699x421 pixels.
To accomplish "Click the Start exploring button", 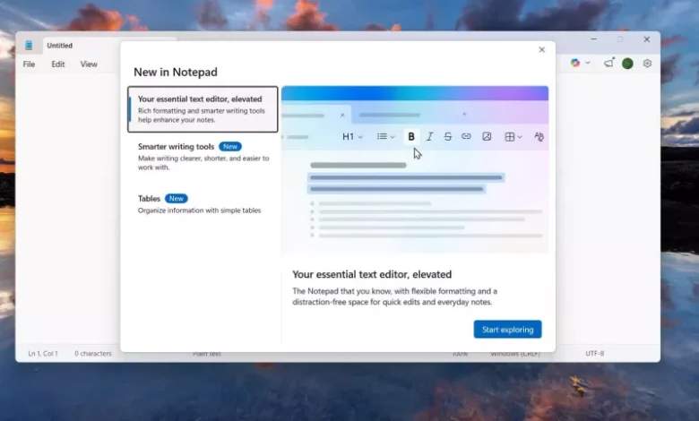I will tap(507, 330).
